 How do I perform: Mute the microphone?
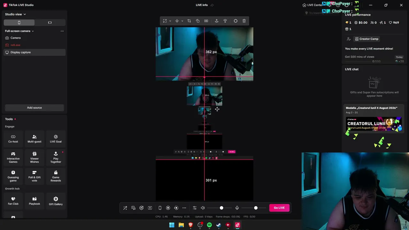(237, 208)
